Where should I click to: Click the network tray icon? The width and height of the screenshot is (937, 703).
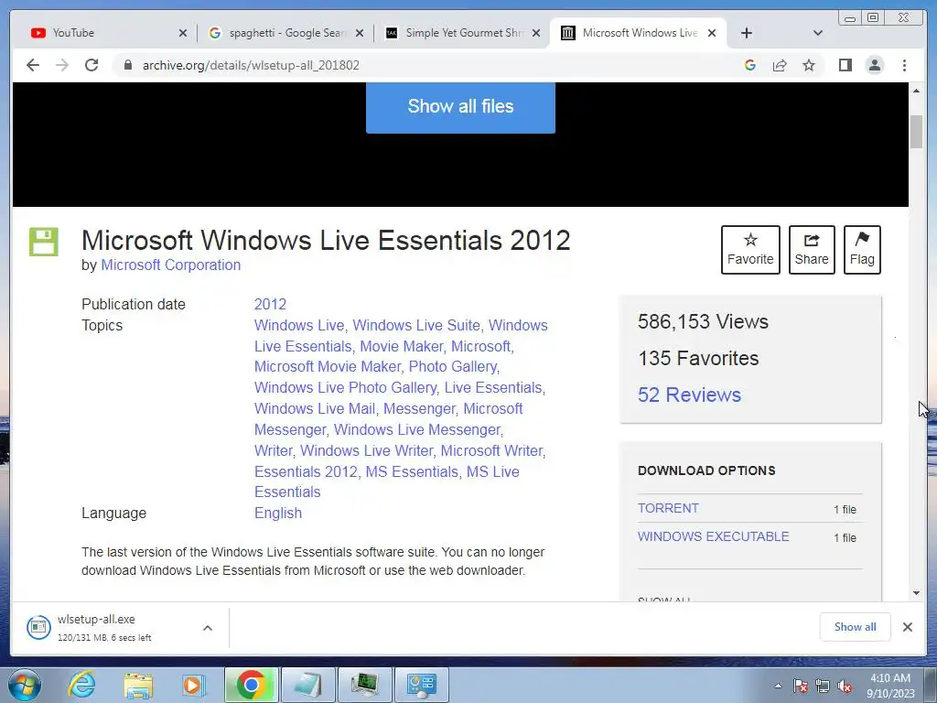(x=823, y=686)
